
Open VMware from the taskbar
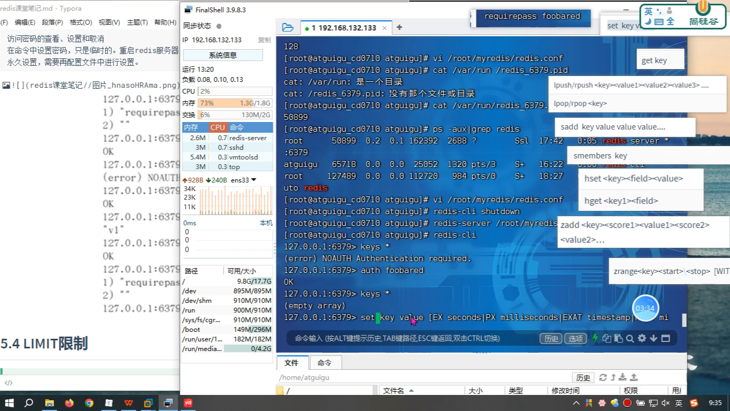(148, 403)
